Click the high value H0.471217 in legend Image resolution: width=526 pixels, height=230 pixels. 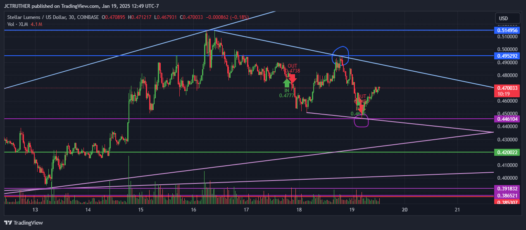140,17
